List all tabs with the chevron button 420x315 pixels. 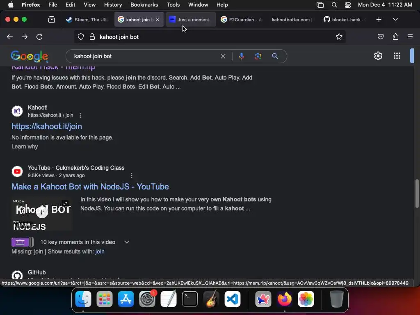click(x=395, y=20)
